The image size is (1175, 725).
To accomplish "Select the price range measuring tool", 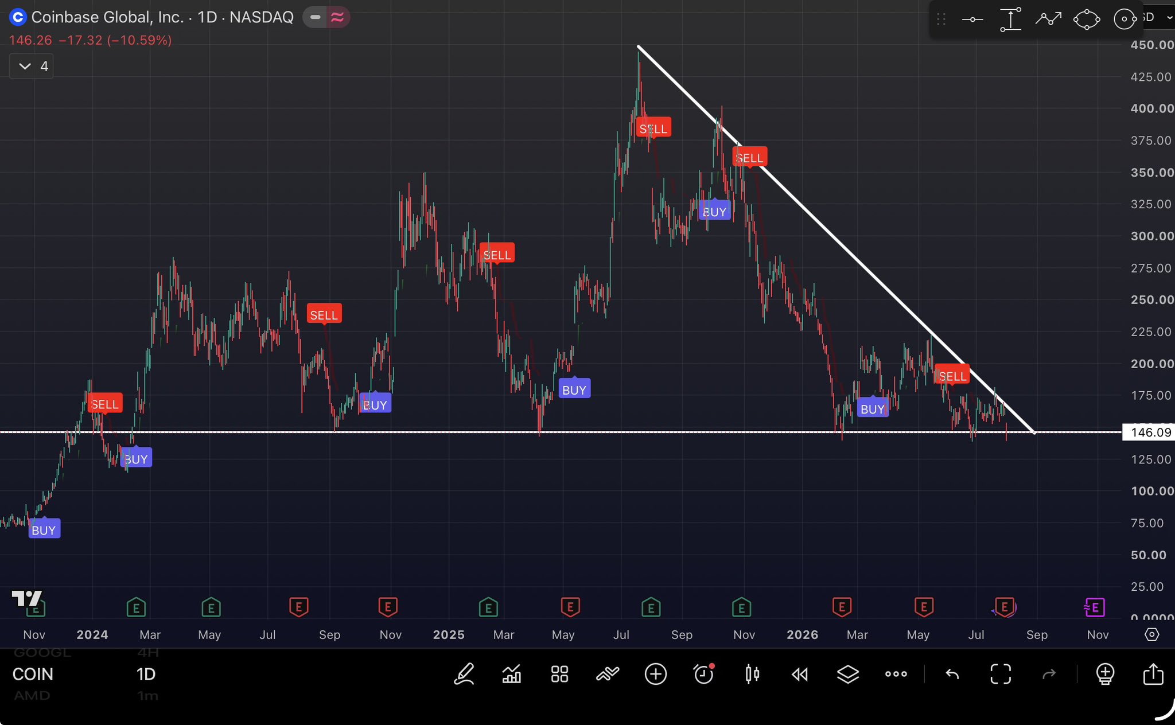I will (x=1010, y=20).
